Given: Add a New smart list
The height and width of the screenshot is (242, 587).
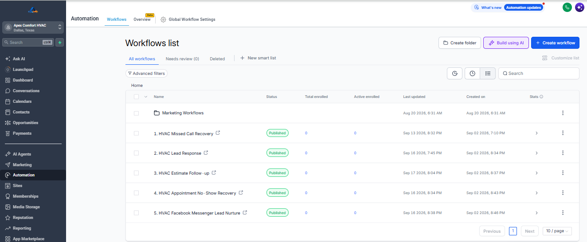Looking at the screenshot, I should [258, 58].
